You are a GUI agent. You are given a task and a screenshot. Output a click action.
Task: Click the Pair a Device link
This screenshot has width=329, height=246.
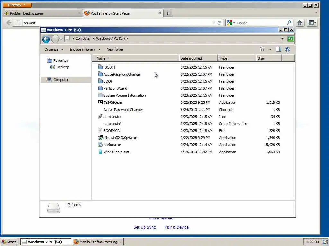176,227
